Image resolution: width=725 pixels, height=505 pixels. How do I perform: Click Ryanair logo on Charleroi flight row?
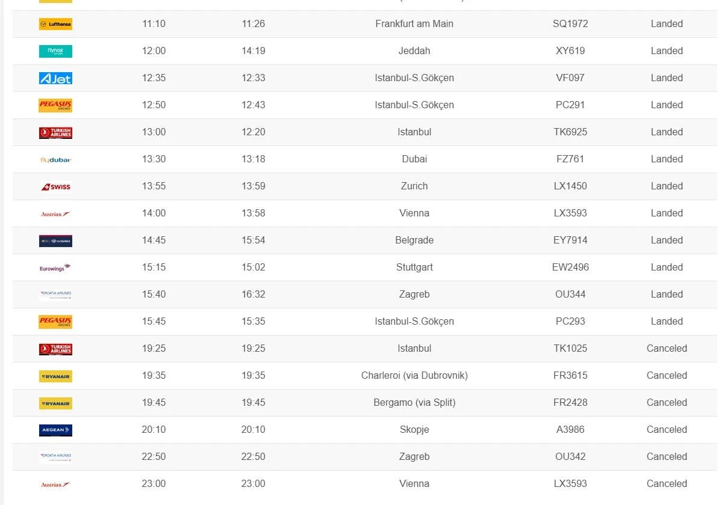(x=55, y=376)
